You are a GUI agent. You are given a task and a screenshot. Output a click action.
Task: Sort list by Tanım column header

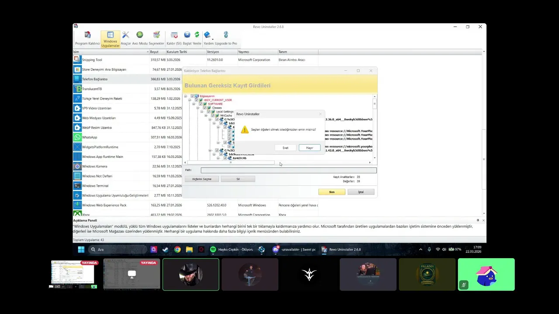tap(298, 52)
